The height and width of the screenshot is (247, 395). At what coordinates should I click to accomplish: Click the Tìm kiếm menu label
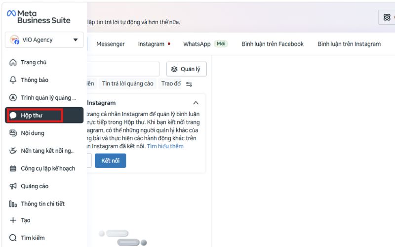[33, 238]
